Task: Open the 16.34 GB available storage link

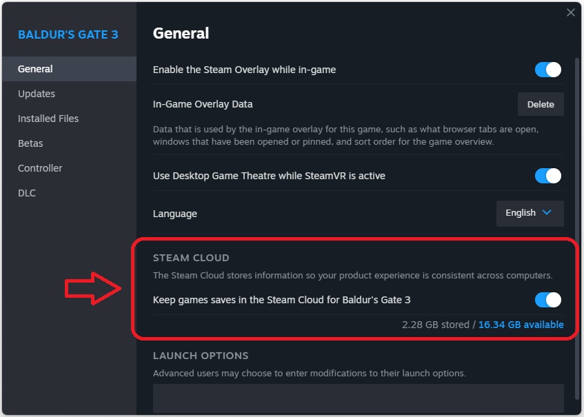Action: [x=521, y=324]
